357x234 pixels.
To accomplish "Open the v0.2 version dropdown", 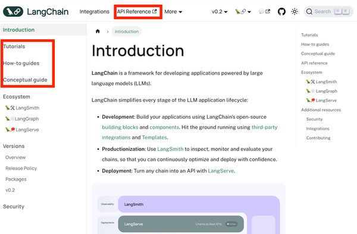I will [220, 12].
